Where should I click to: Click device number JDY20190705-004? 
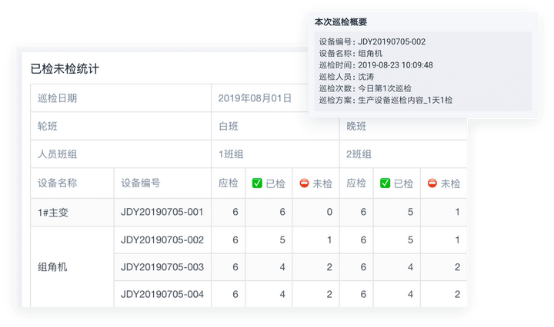pyautogui.click(x=162, y=294)
